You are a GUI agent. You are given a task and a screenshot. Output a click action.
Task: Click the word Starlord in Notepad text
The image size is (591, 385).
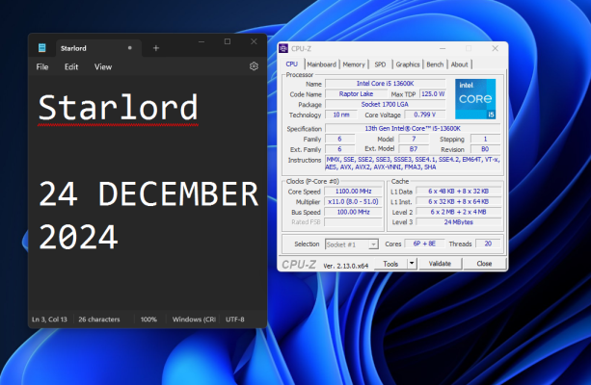(x=118, y=107)
